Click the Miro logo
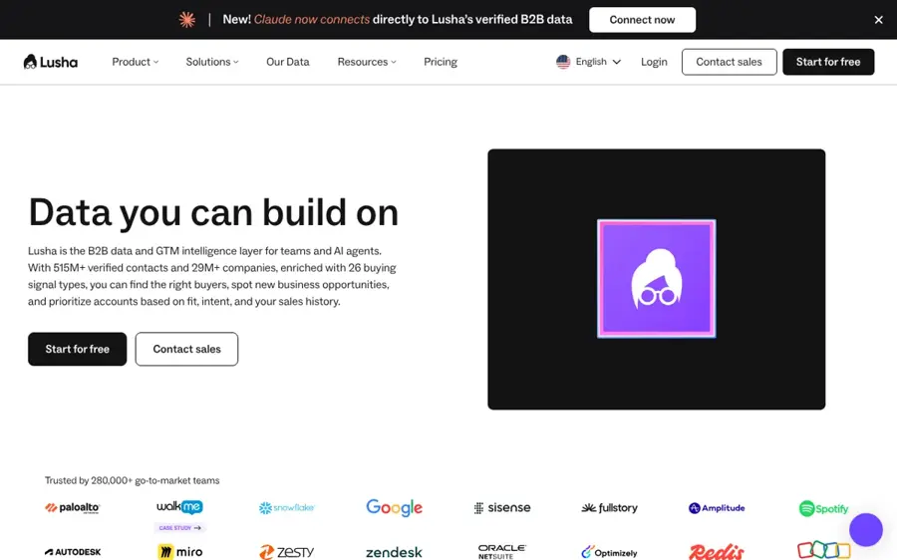The image size is (897, 560). point(179,552)
